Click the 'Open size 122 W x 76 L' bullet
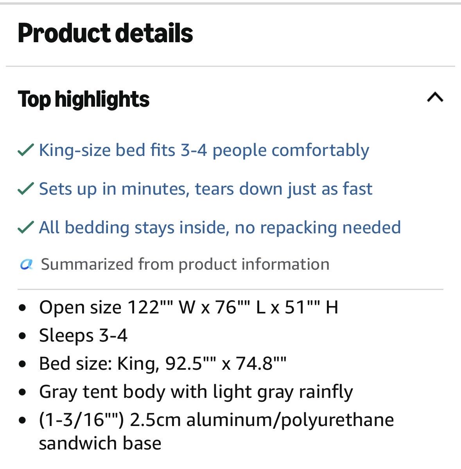The width and height of the screenshot is (461, 469). [x=188, y=308]
